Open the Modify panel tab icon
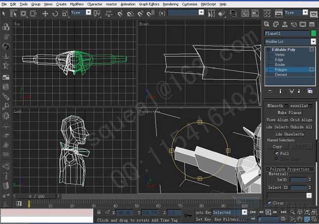 pos(275,24)
